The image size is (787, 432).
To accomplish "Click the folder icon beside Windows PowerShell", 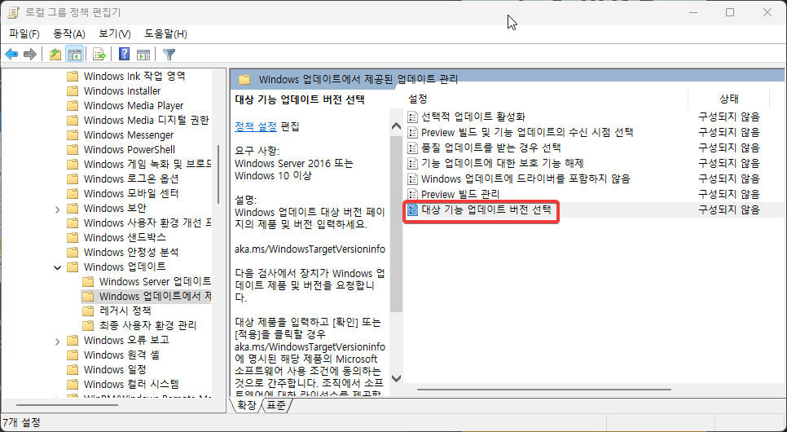I will [73, 150].
